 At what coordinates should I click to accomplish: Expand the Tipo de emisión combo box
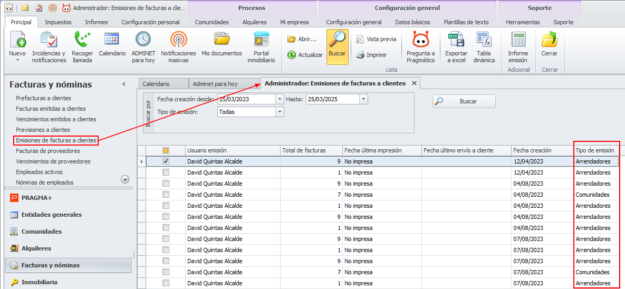point(280,112)
